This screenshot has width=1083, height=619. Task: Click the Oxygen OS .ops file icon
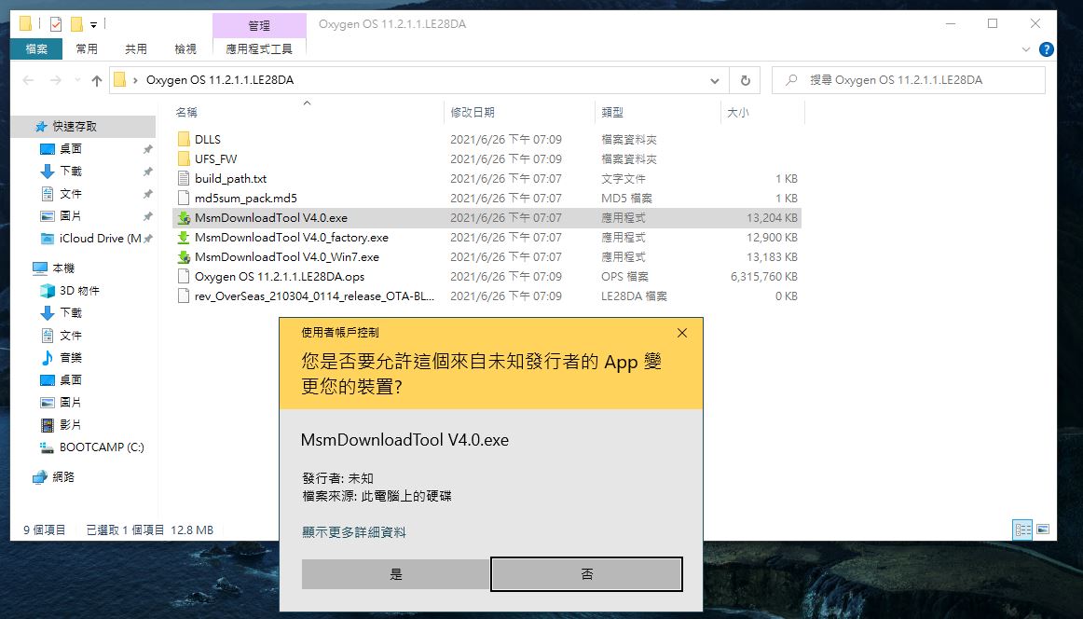pos(184,276)
